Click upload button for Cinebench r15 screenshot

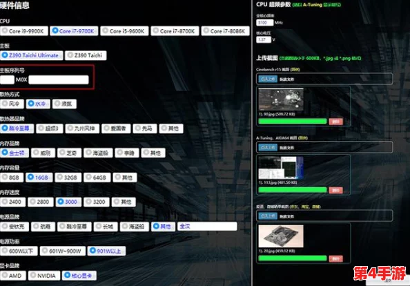268,79
